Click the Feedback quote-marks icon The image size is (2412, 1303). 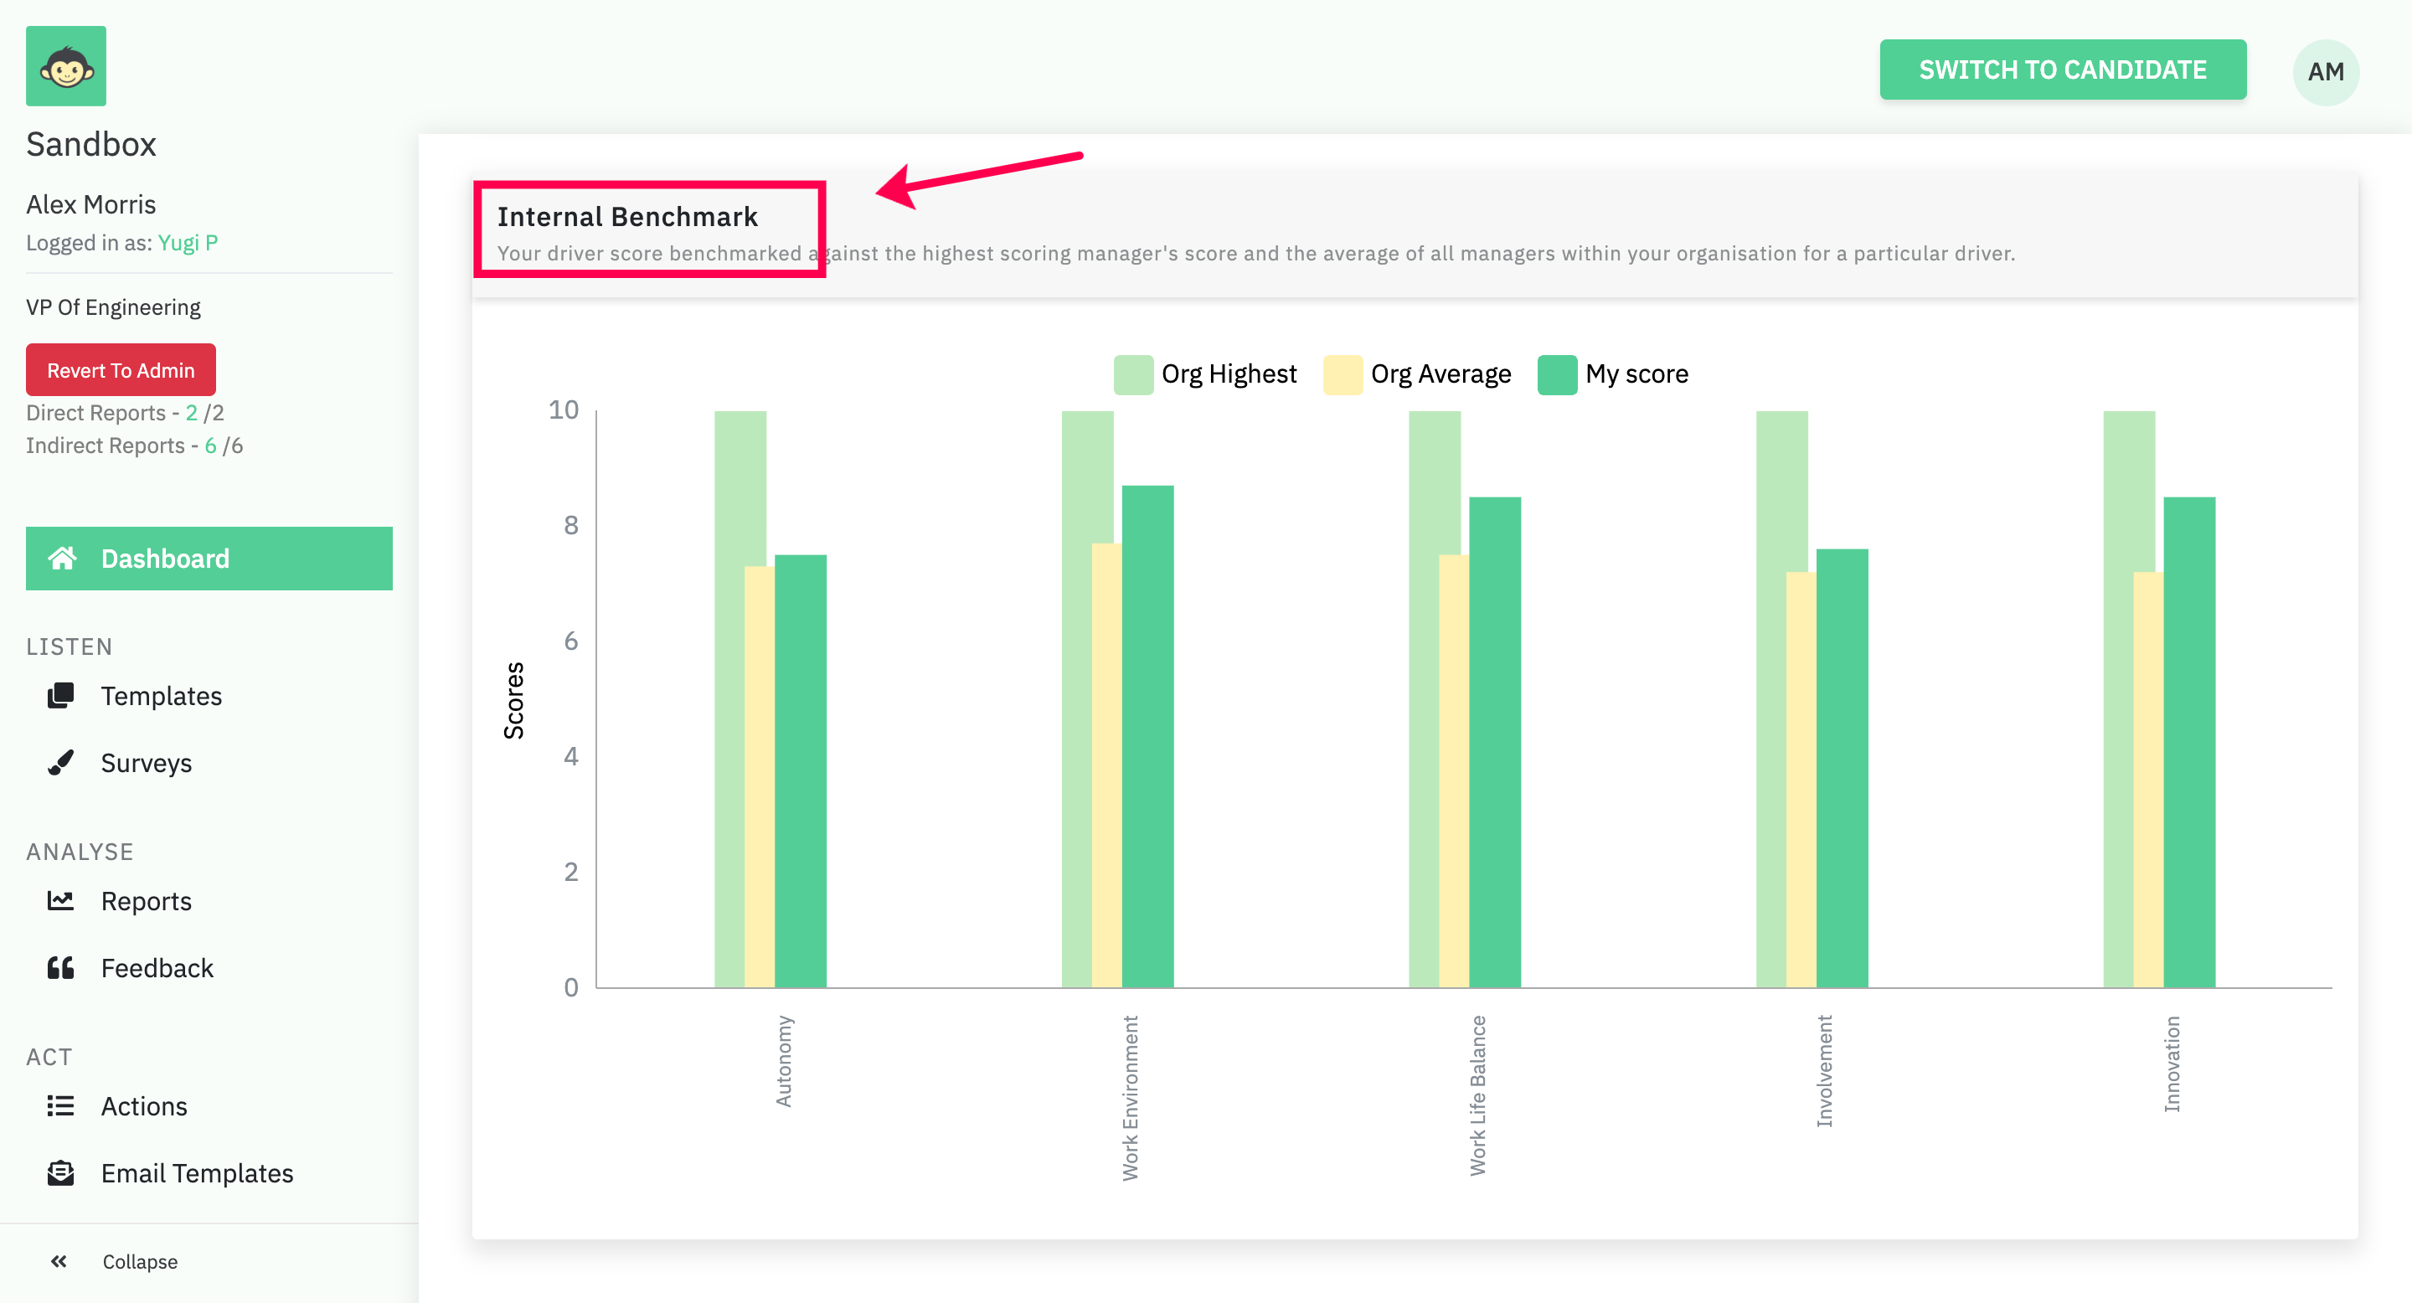(x=61, y=968)
